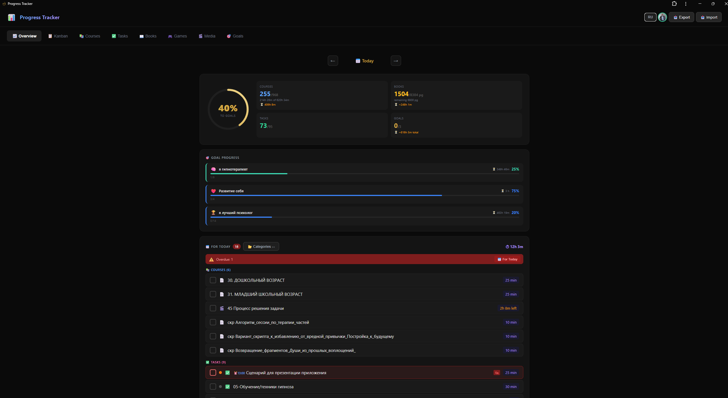Switch to the Kanban tab
This screenshot has width=728, height=398.
[58, 36]
